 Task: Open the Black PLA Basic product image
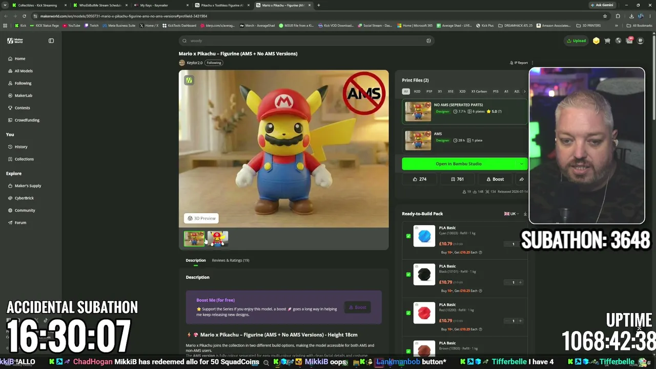(424, 275)
